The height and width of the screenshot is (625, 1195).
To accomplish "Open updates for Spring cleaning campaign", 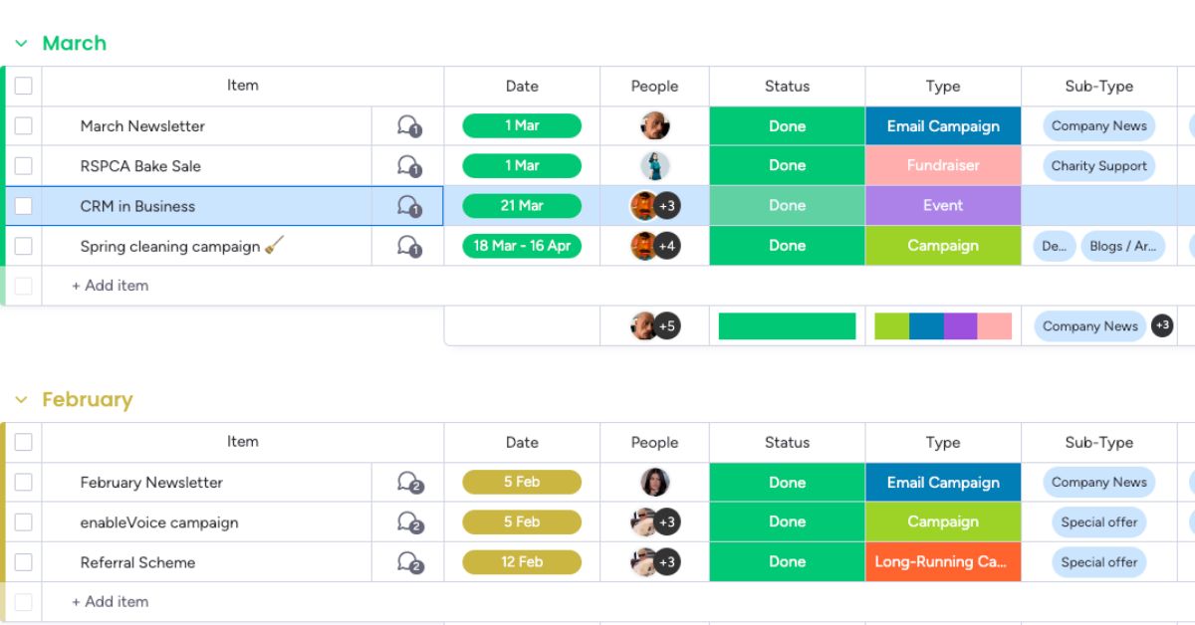I will click(x=408, y=246).
